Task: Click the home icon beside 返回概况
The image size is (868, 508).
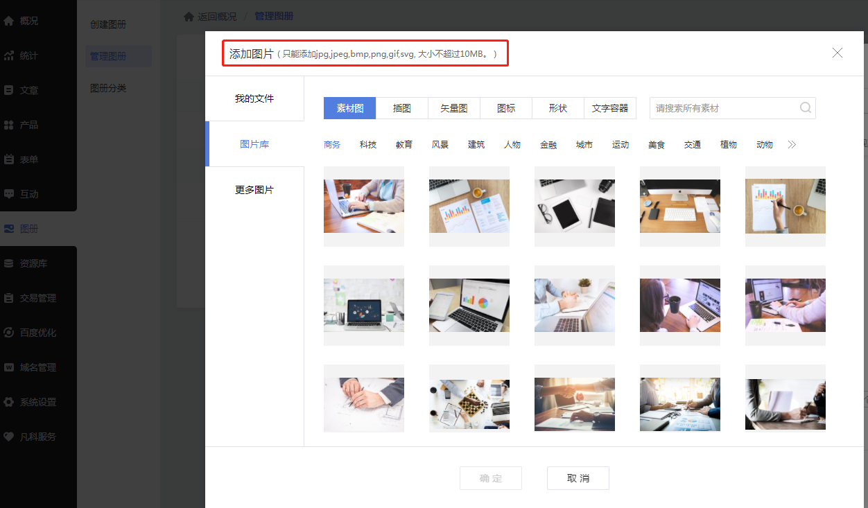Action: click(189, 16)
